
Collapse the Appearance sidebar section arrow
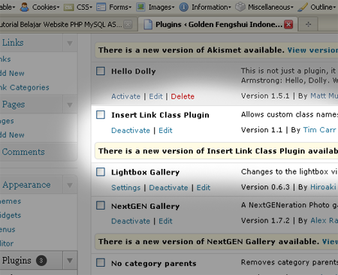[x=70, y=185]
